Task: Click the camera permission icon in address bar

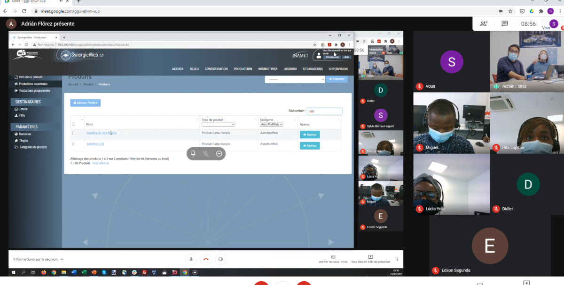Action: (501, 11)
